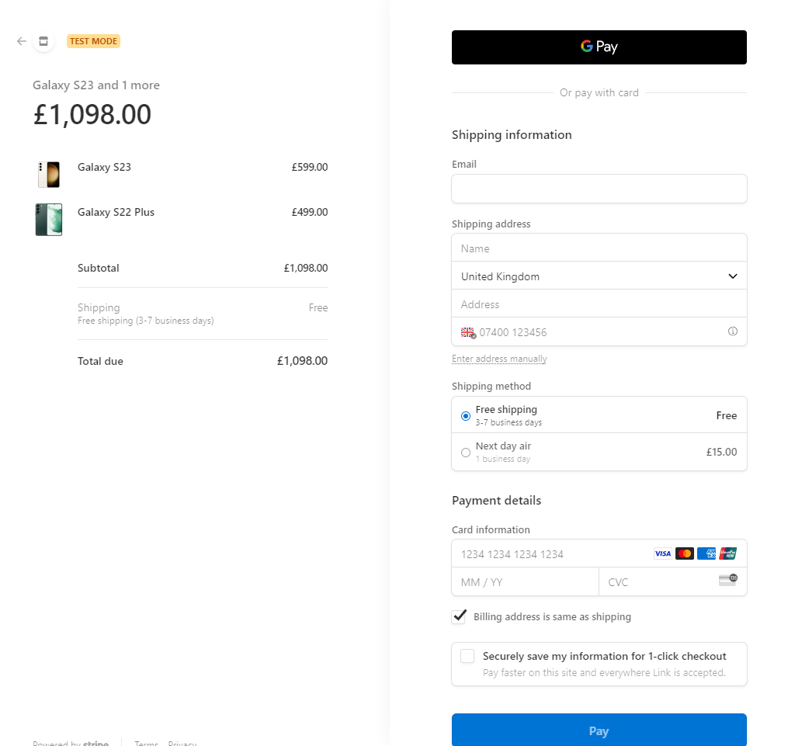This screenshot has width=788, height=746.
Task: Uncheck billing address is same as shipping
Action: tap(459, 616)
